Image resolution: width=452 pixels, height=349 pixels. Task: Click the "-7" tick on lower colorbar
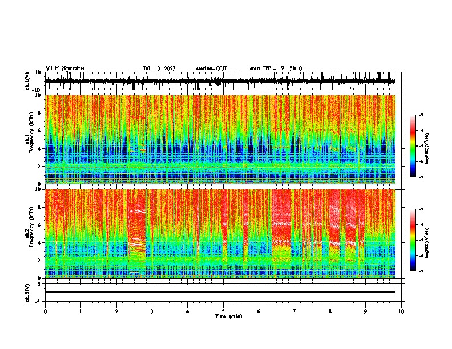click(x=421, y=271)
